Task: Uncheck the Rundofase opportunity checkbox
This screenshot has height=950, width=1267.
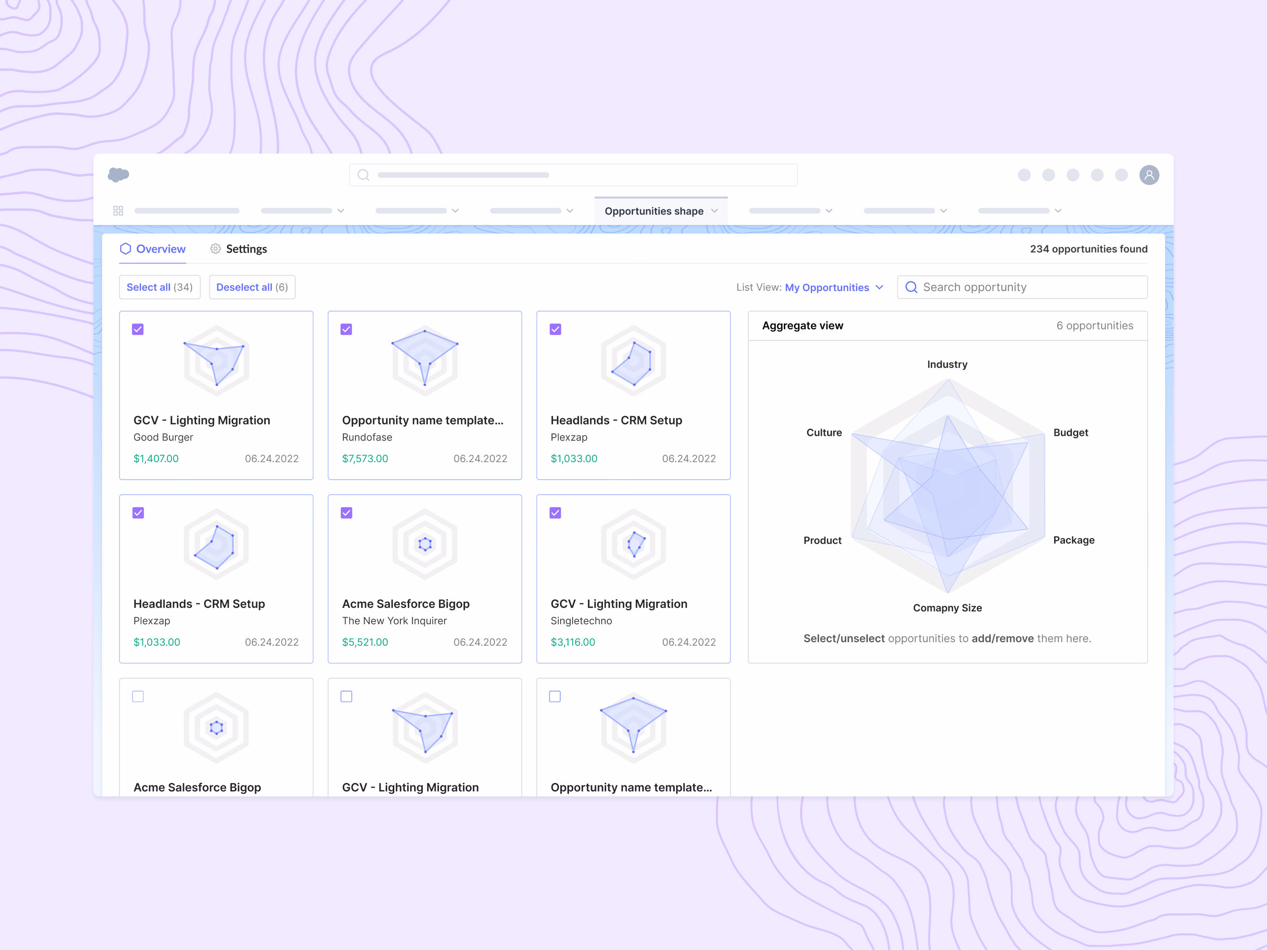Action: point(346,329)
